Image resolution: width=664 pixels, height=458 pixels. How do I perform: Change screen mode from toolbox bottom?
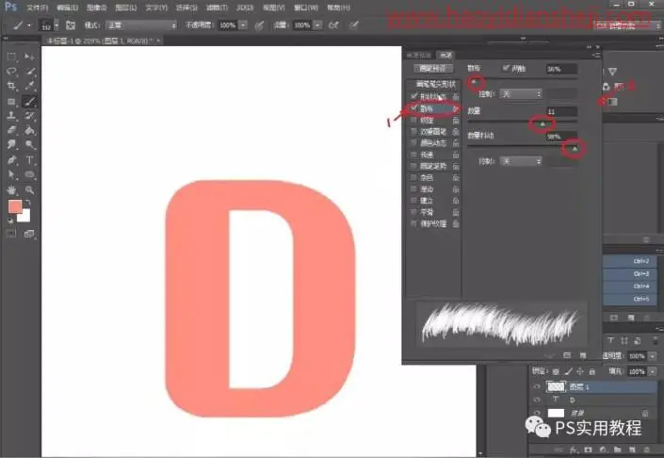(x=29, y=234)
